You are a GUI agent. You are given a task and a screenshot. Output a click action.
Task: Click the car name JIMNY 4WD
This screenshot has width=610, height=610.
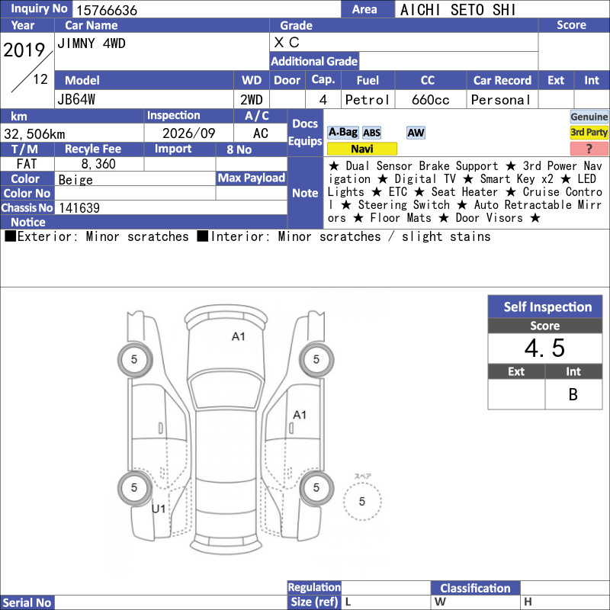[x=91, y=43]
